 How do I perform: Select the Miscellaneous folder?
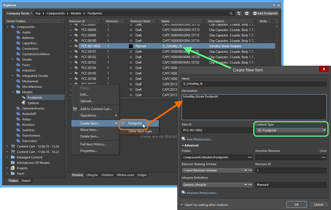32,87
